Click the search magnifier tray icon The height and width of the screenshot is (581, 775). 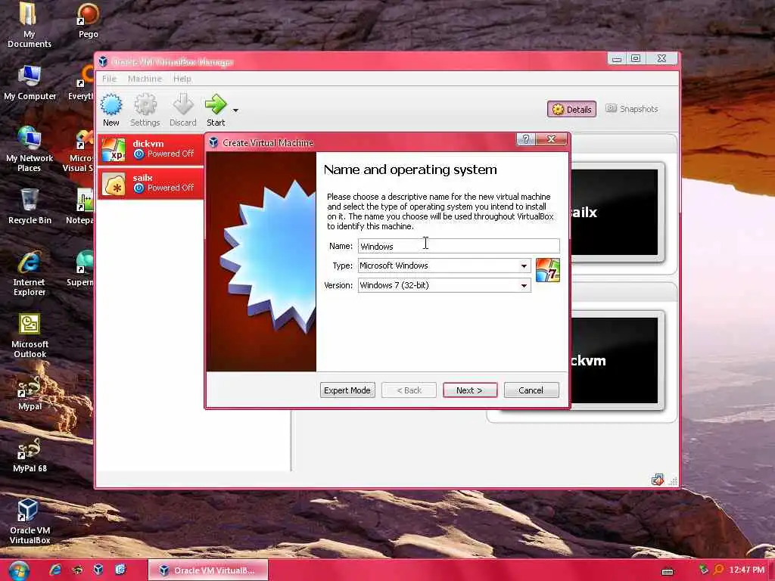point(718,570)
